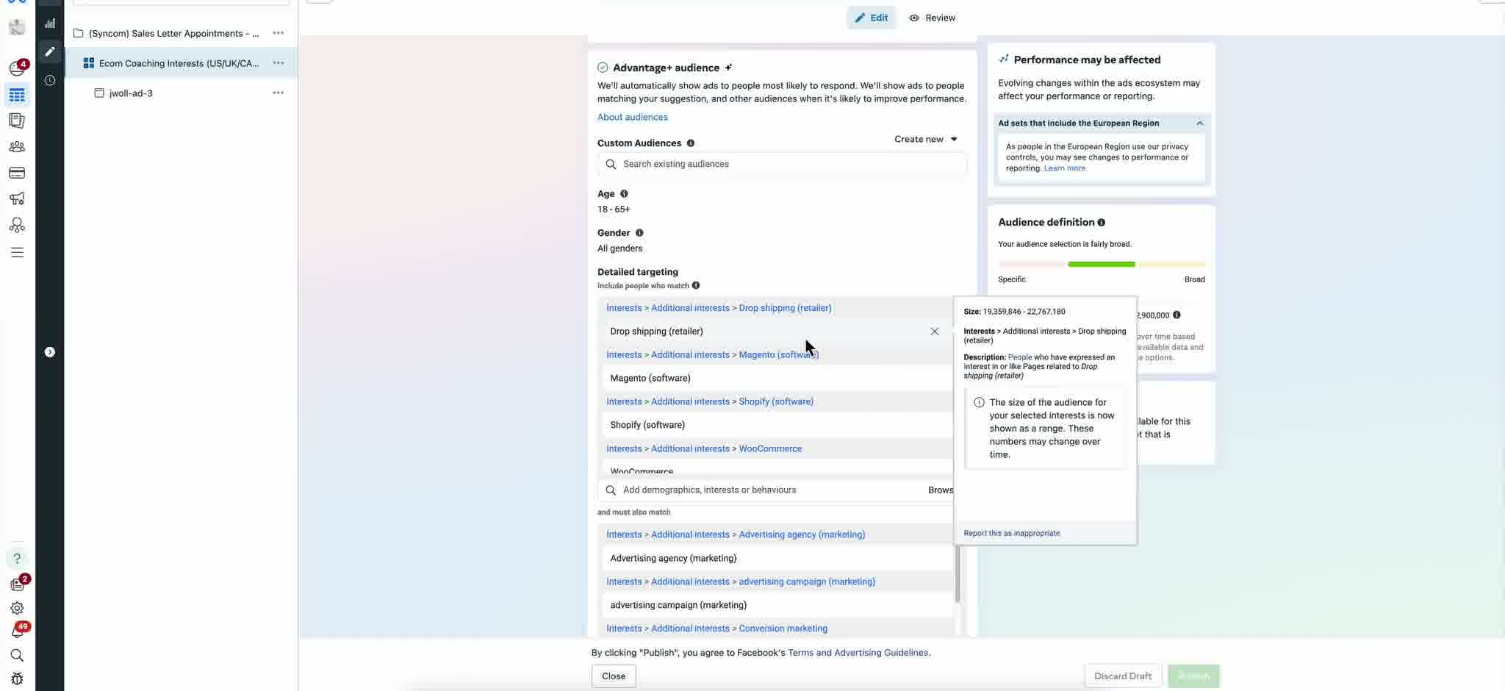Image resolution: width=1505 pixels, height=691 pixels.
Task: Click the Search existing audiences field
Action: coord(781,164)
